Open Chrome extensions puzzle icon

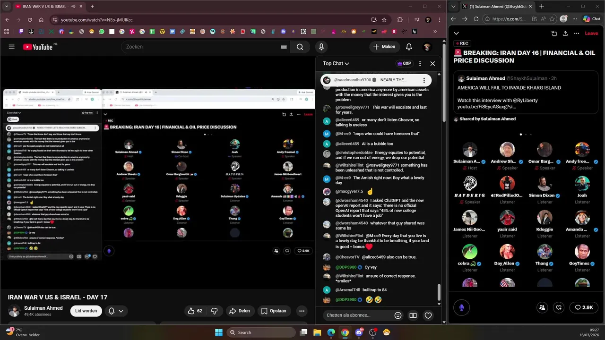pos(400,20)
